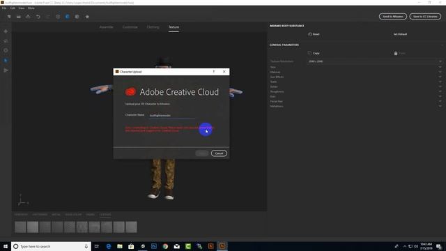This screenshot has width=446, height=251.
Task: Click the Task View icon on the taskbar
Action: point(96,246)
